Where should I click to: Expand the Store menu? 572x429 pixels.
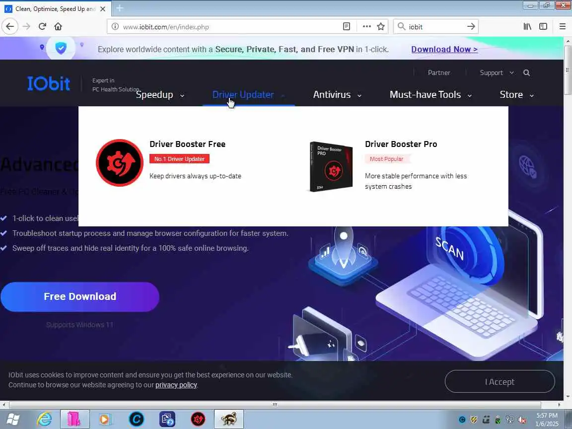pos(516,95)
